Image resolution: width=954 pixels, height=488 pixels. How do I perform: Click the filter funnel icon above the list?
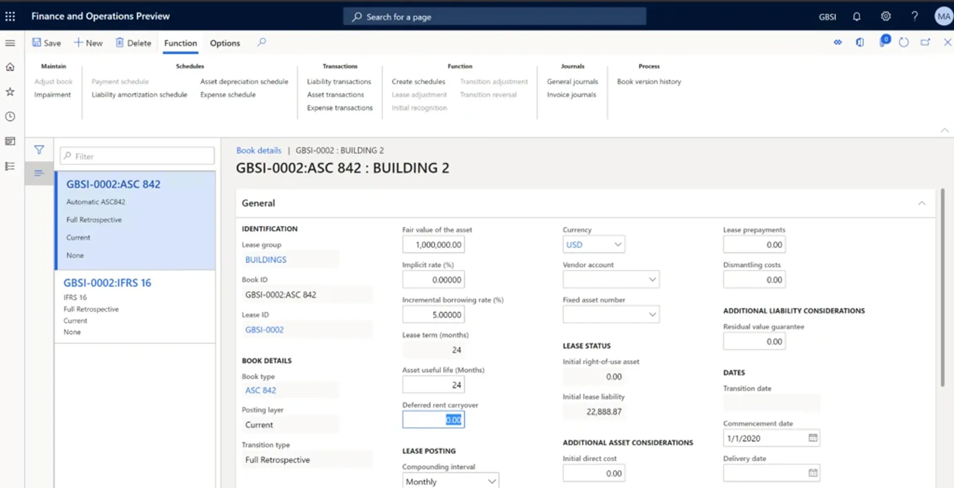click(x=39, y=149)
